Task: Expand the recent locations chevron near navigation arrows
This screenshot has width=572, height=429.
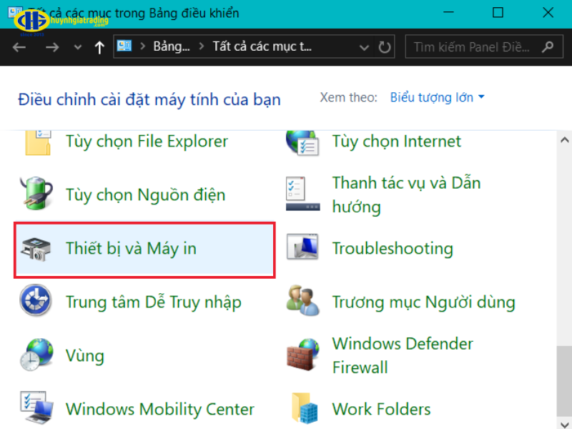Action: [77, 46]
